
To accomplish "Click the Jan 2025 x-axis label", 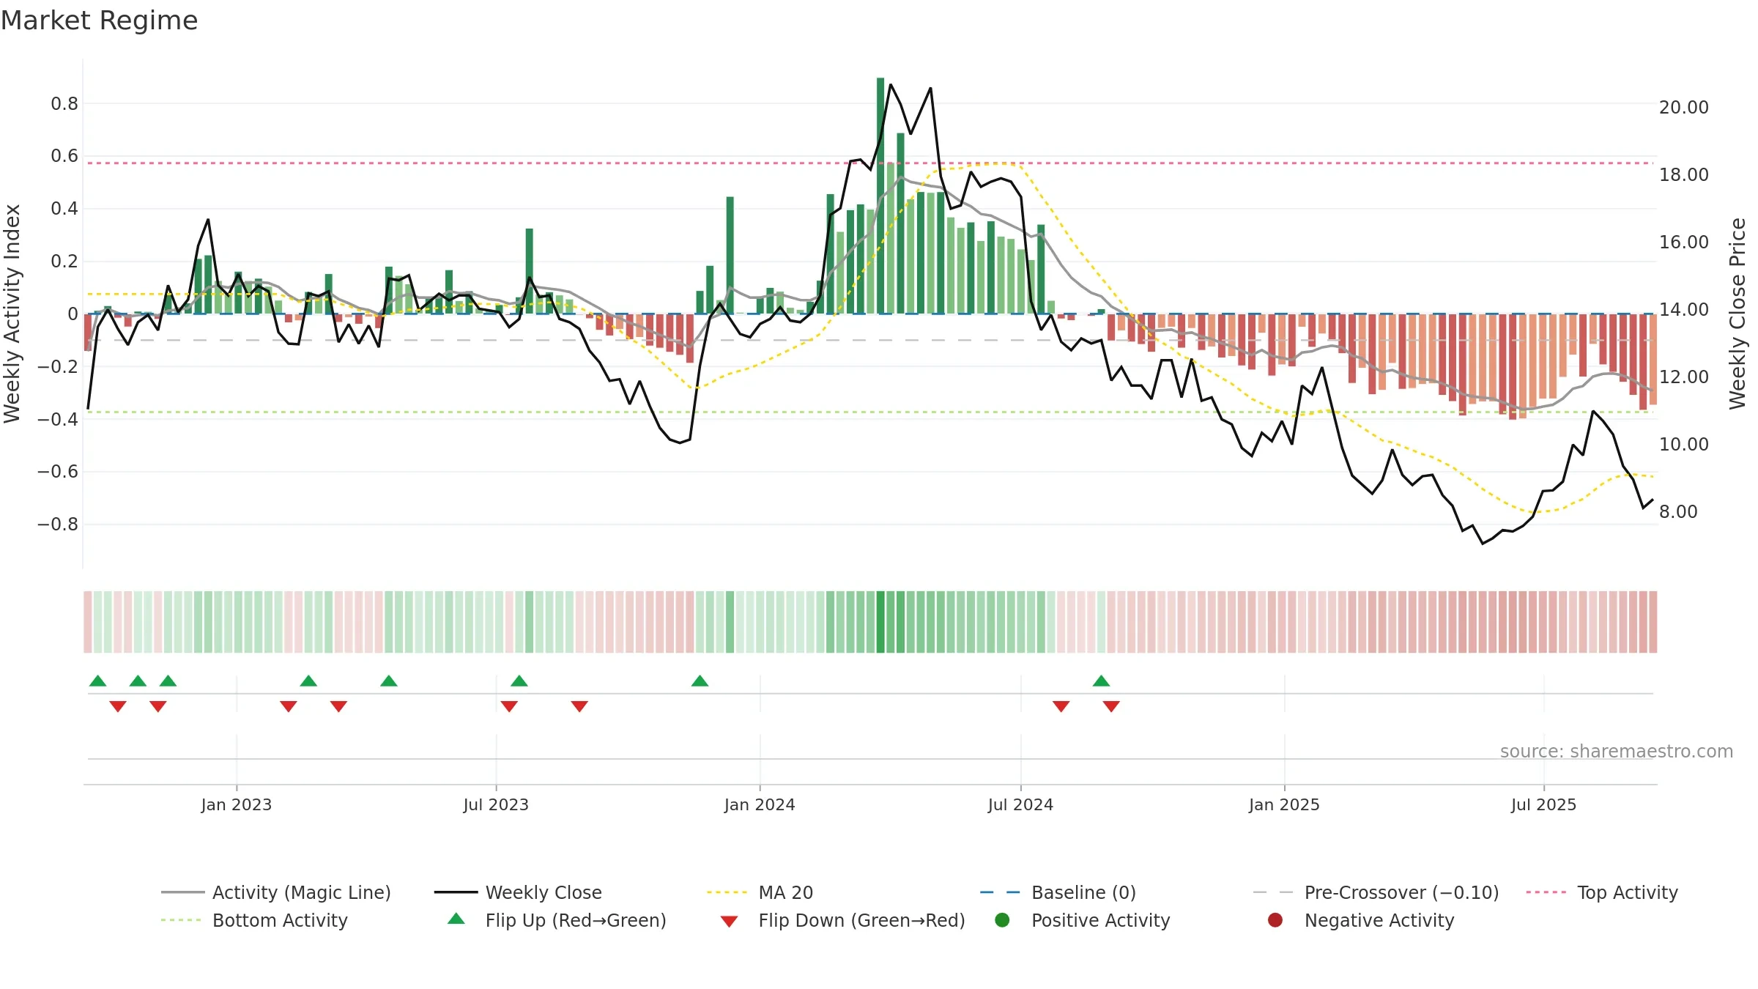I will pyautogui.click(x=1284, y=804).
